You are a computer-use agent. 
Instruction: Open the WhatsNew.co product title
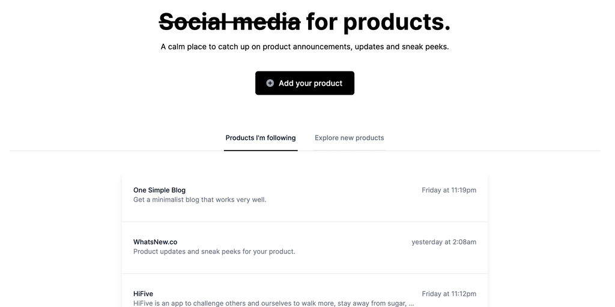(155, 242)
